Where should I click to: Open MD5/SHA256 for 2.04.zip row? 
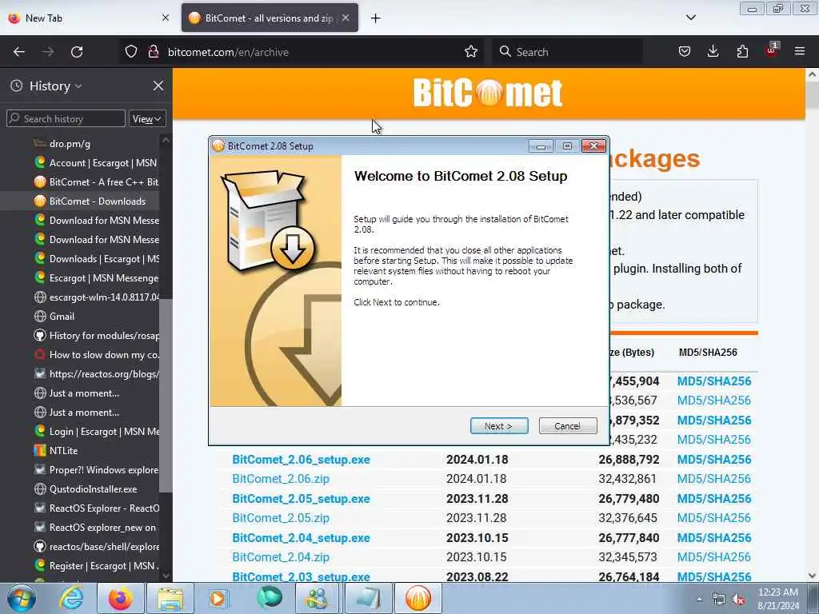coord(714,557)
